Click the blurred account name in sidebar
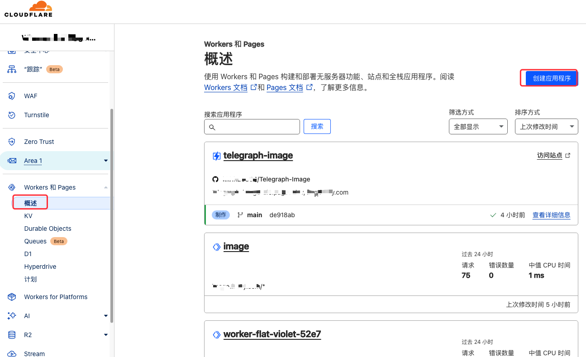 59,38
